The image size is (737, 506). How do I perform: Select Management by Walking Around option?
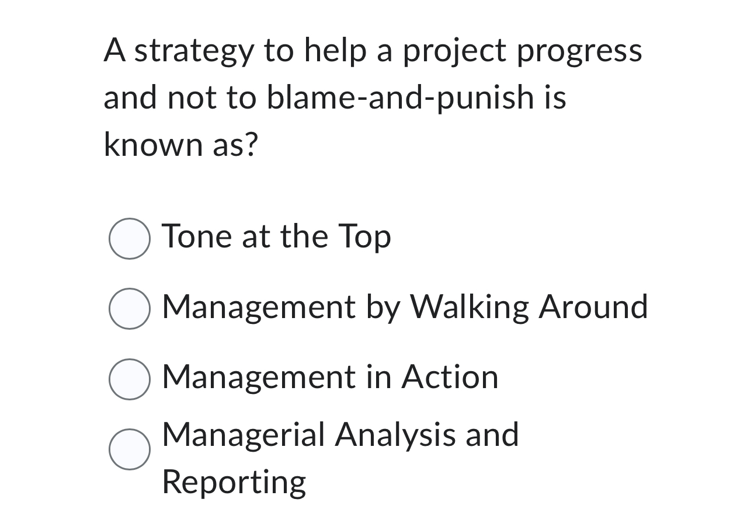(130, 308)
